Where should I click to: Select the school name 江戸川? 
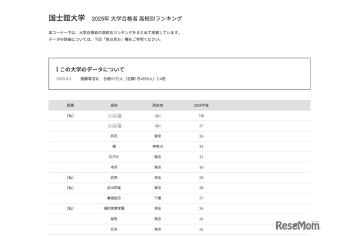[x=114, y=157]
